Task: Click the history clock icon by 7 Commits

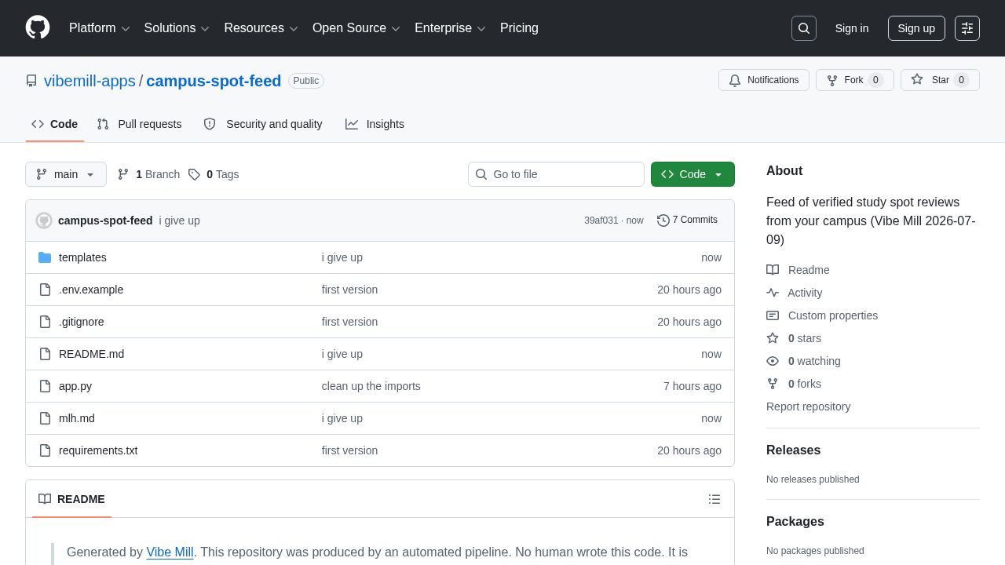Action: pos(663,221)
